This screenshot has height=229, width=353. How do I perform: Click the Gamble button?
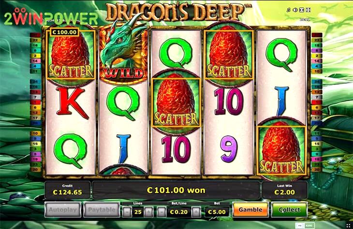[x=250, y=210]
